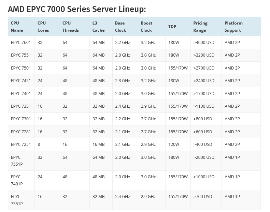Select the EPYC 7401P name cell
Viewport: 270px width, 212px height.
tap(17, 180)
